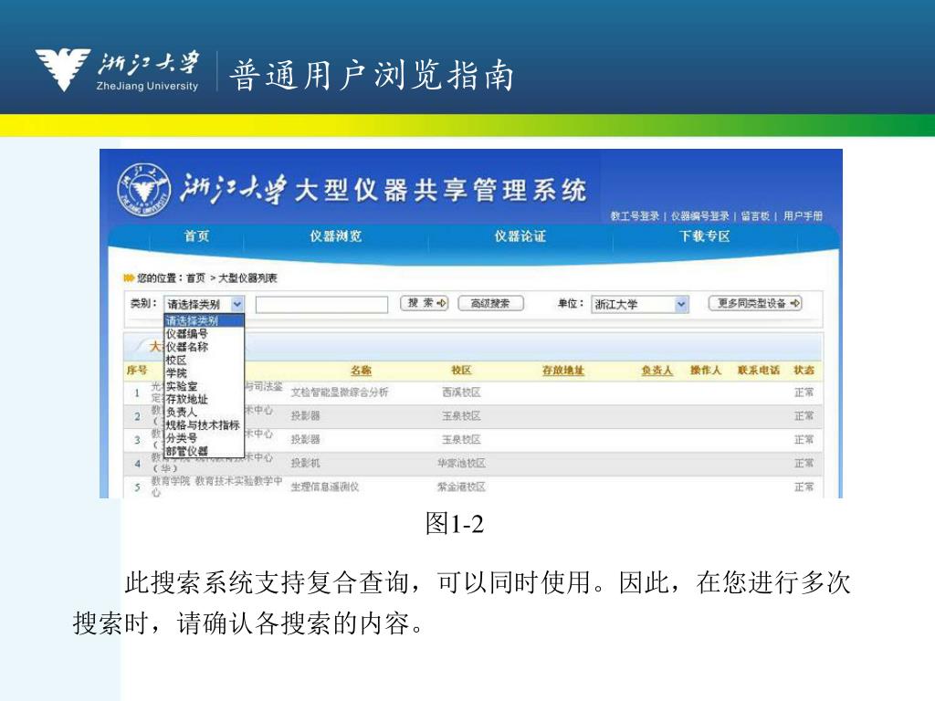The height and width of the screenshot is (701, 935).
Task: Select 存放地址 in the dropdown list
Action: tap(204, 399)
